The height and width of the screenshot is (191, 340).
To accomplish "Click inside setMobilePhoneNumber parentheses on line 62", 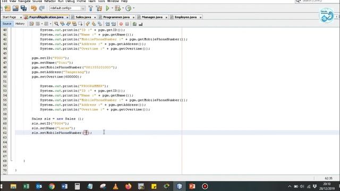I will point(86,133).
